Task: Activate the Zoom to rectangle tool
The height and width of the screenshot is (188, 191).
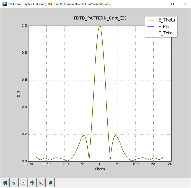Action: pyautogui.click(x=41, y=182)
